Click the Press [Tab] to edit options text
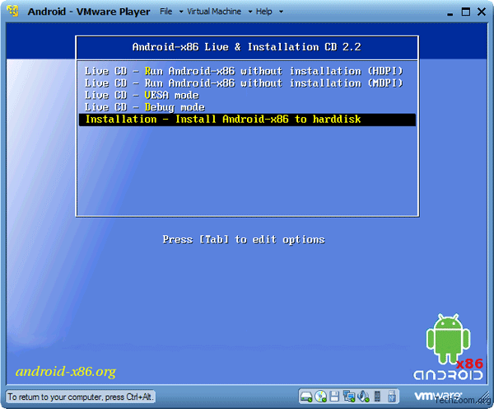The width and height of the screenshot is (494, 409). pyautogui.click(x=244, y=239)
